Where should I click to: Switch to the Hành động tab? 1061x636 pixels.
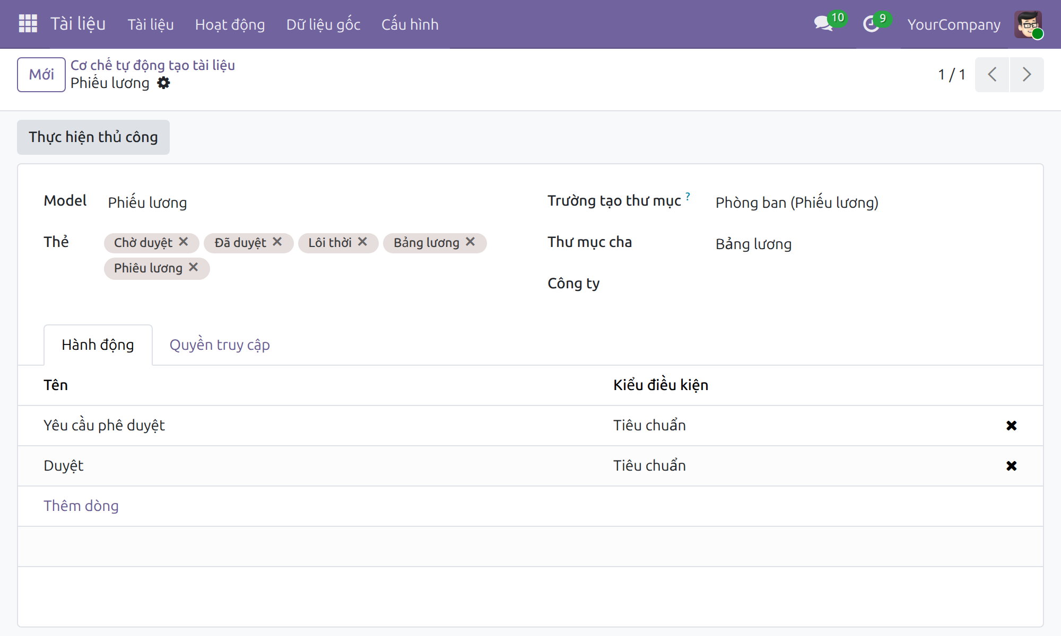(98, 345)
